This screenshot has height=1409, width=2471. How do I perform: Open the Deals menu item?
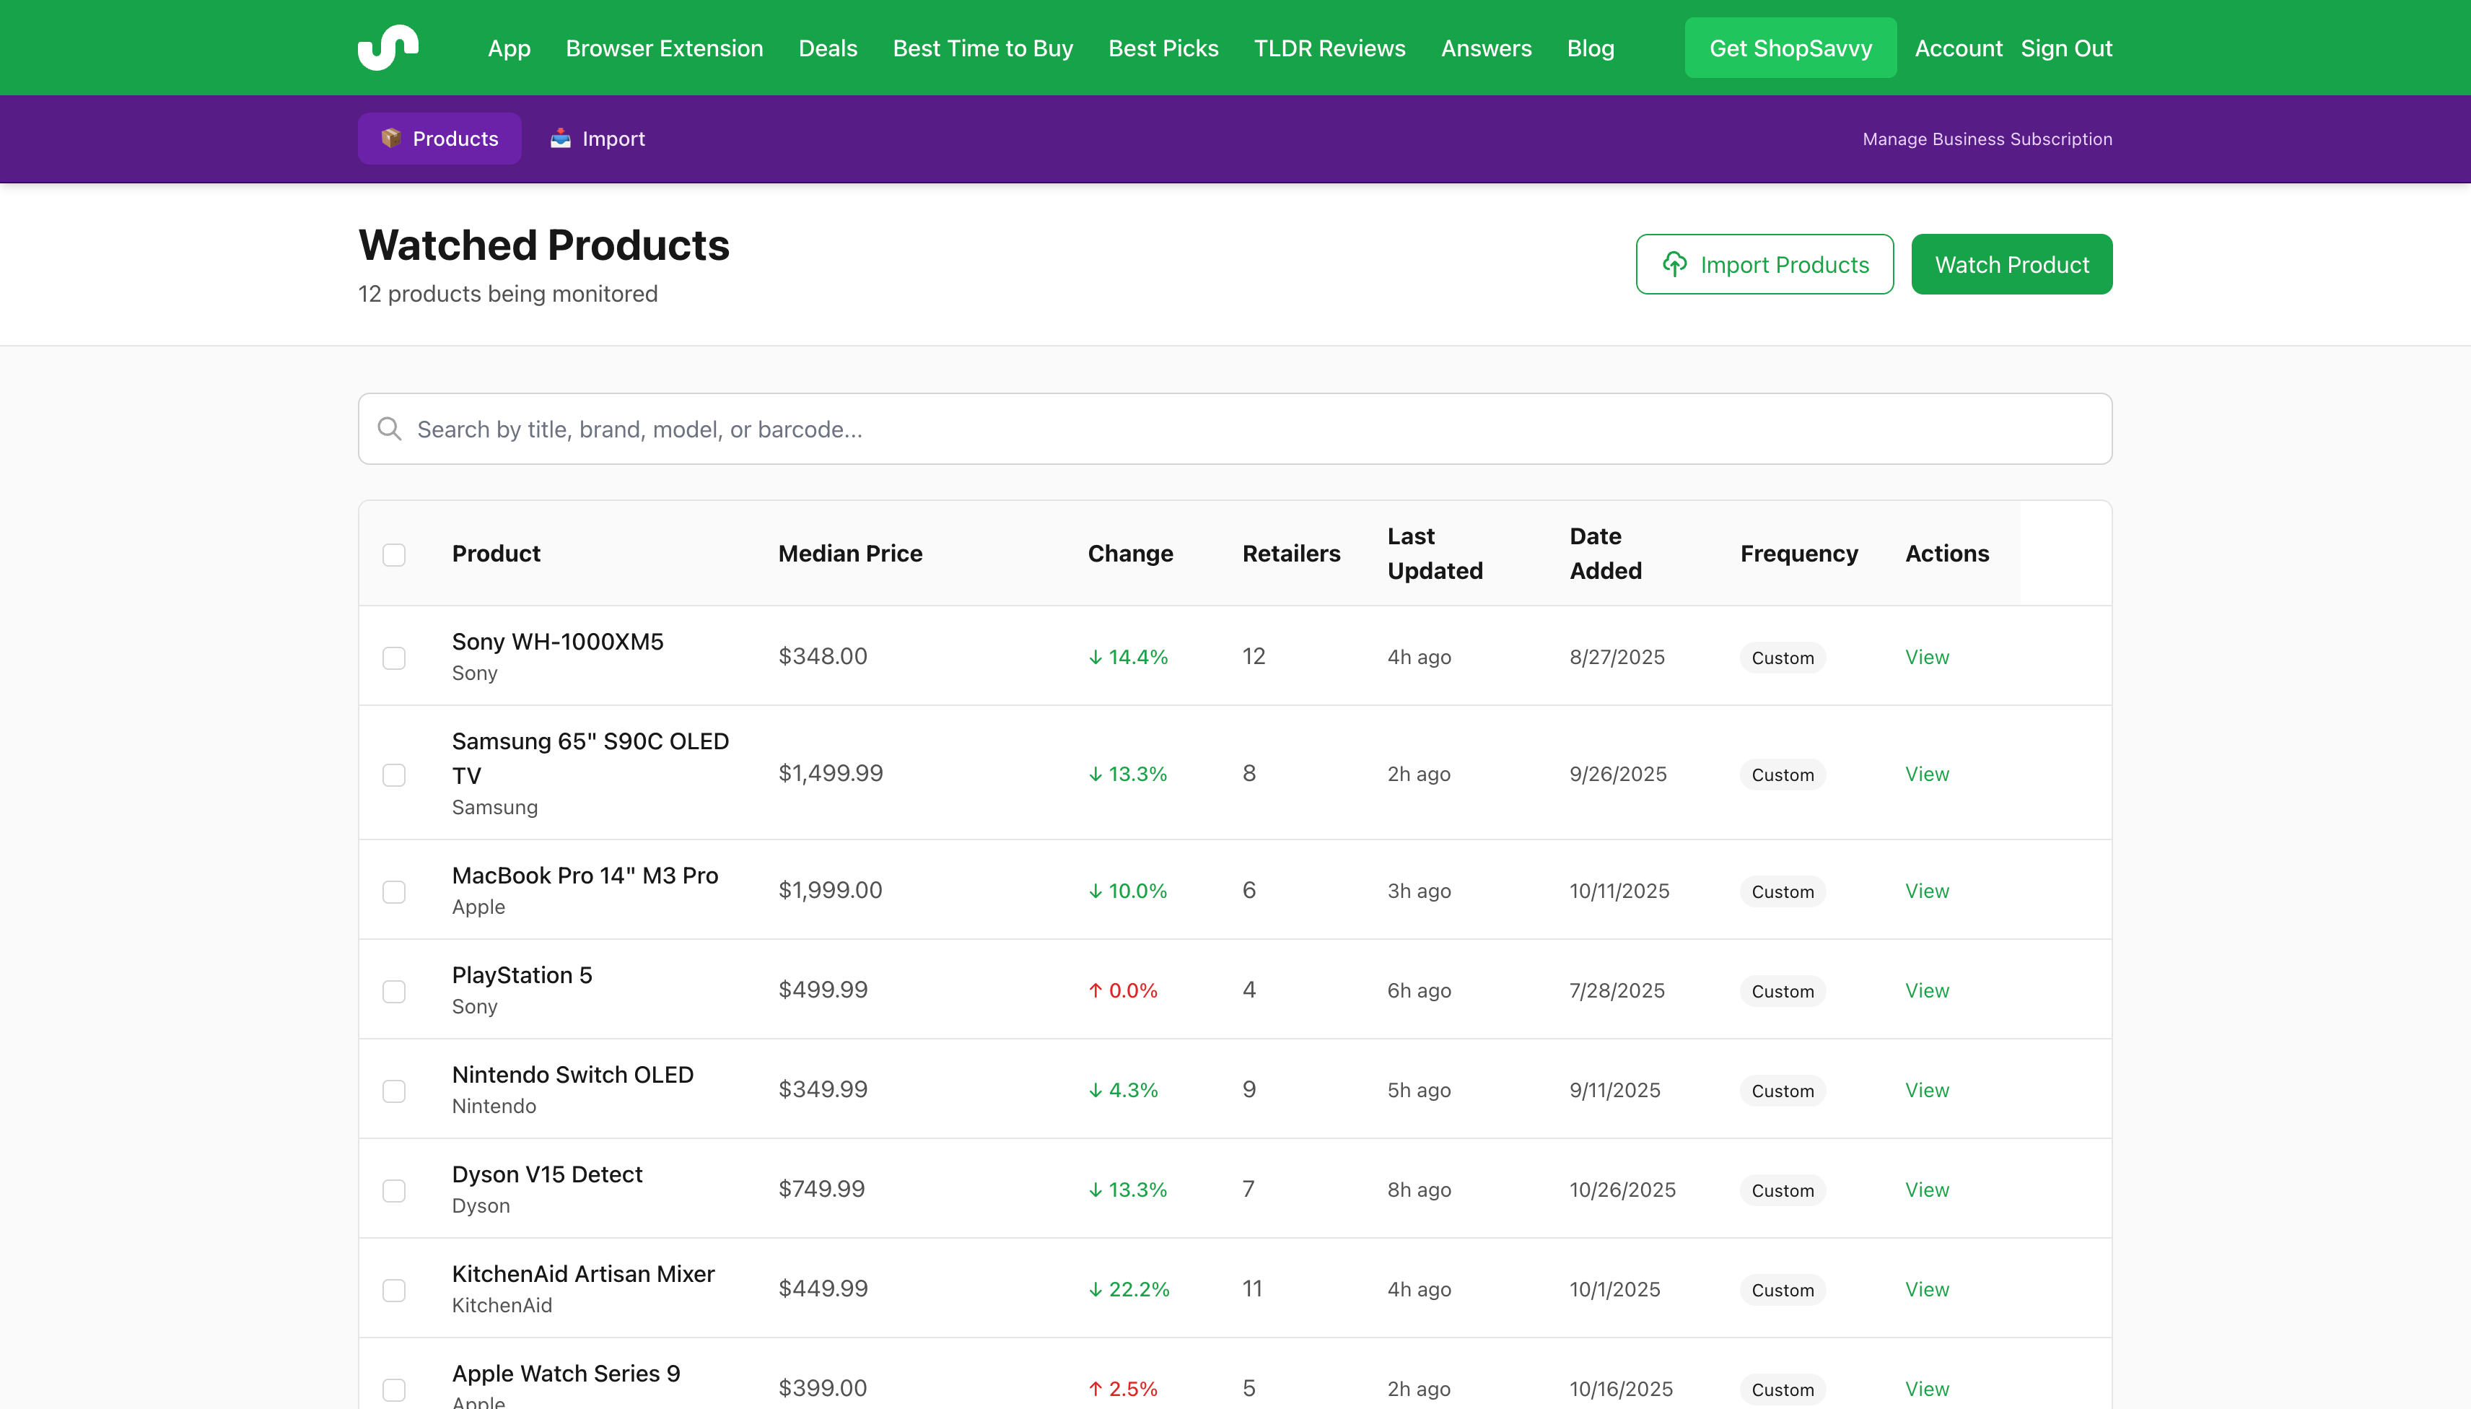(x=827, y=48)
